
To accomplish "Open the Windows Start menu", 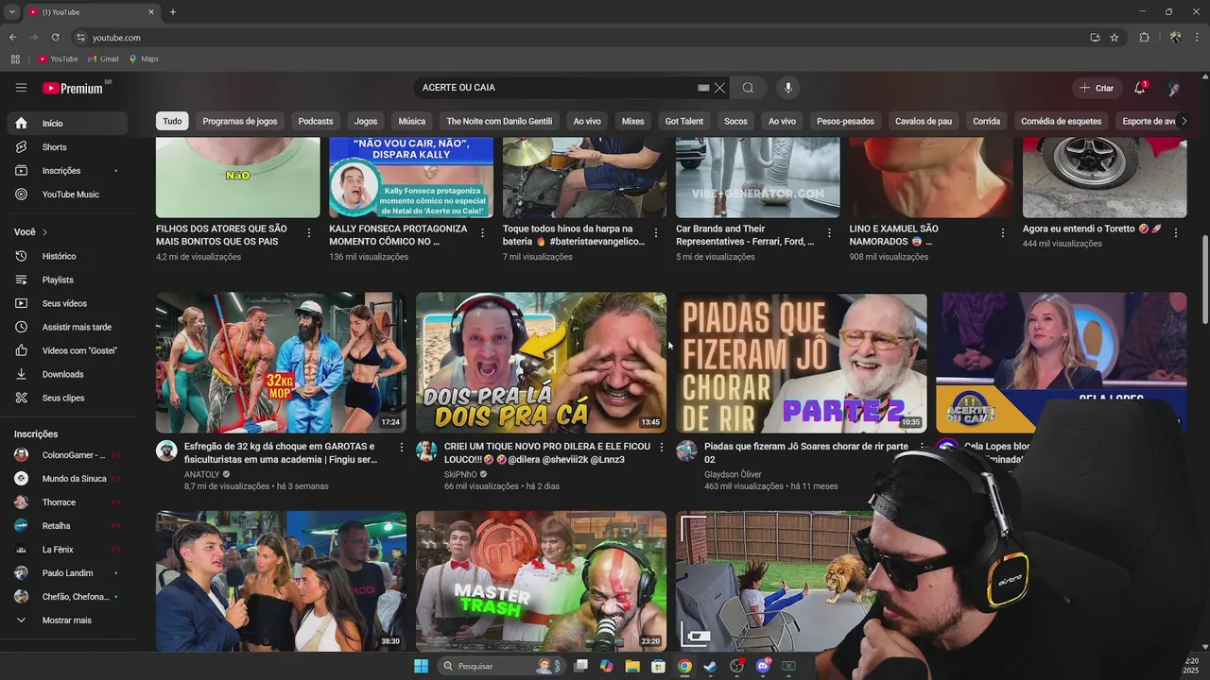I will pyautogui.click(x=421, y=666).
